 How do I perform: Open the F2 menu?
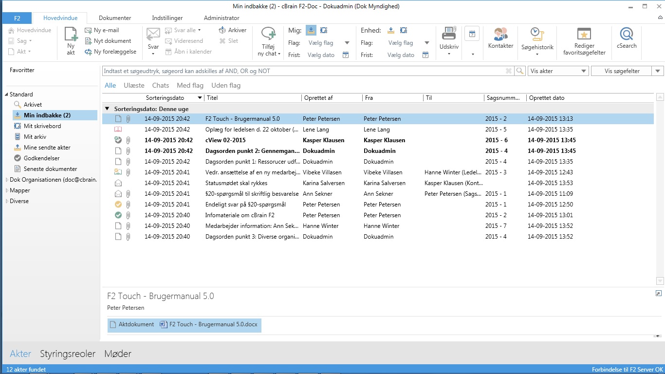coord(17,18)
